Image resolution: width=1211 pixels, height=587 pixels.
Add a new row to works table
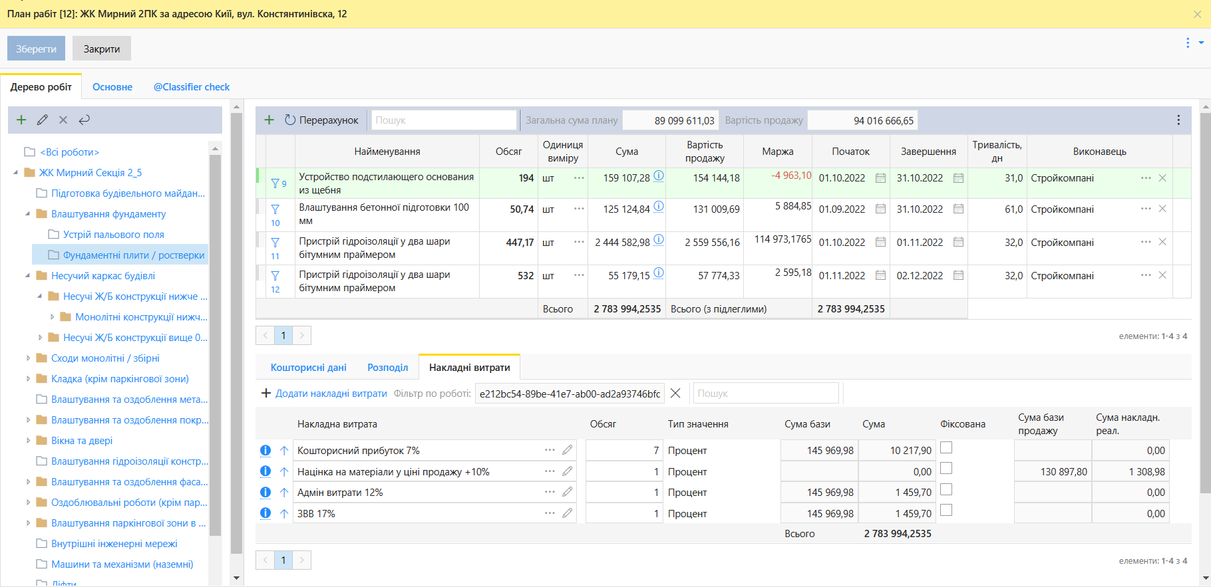coord(269,120)
